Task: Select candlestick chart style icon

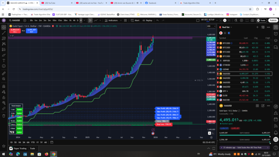Action: 90,21
